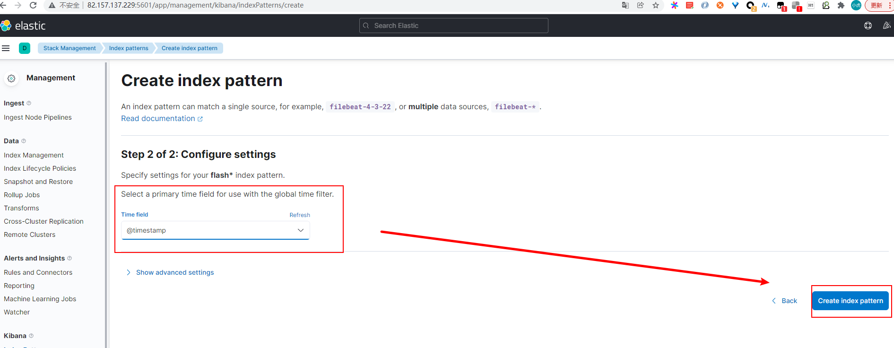Open Rules and Connectors

[38, 272]
